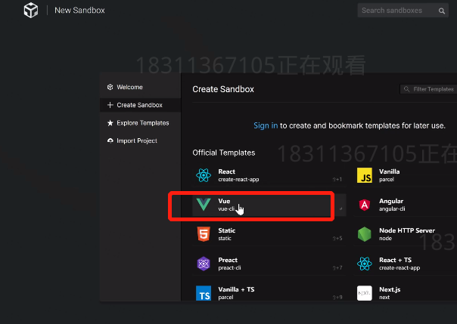Screen dimensions: 457x324
Task: Select the Create Sandbox sidebar tab
Action: click(140, 105)
